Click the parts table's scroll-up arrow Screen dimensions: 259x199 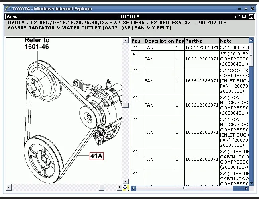coord(251,40)
